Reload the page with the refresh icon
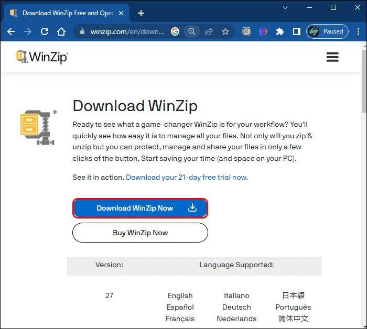 click(45, 31)
